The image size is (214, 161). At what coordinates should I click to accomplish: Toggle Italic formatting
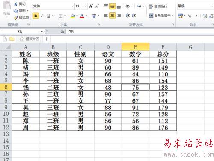pyautogui.click(x=42, y=16)
